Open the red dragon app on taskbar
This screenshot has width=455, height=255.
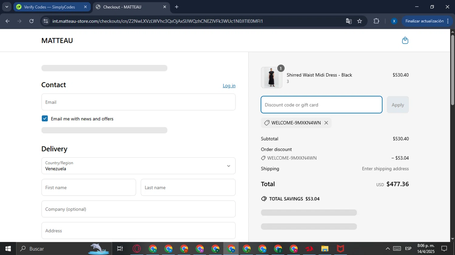pos(309,249)
